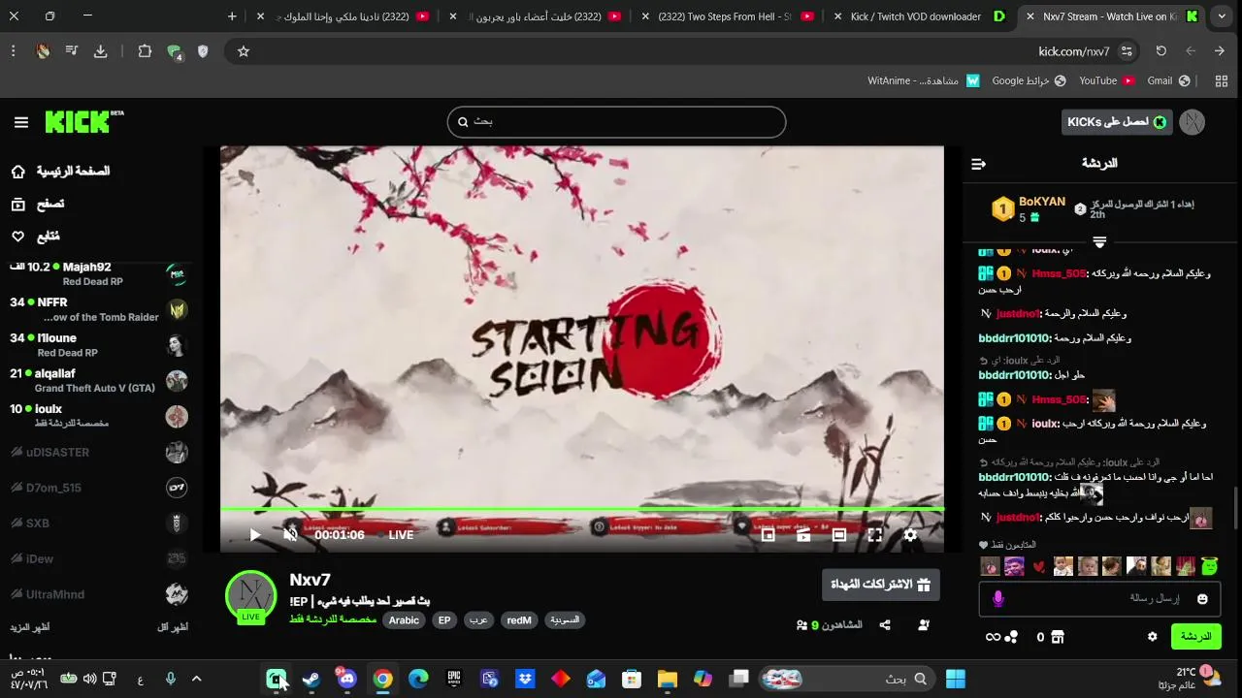Focus the إرسال رسالة chat input
This screenshot has width=1242, height=698.
1100,599
